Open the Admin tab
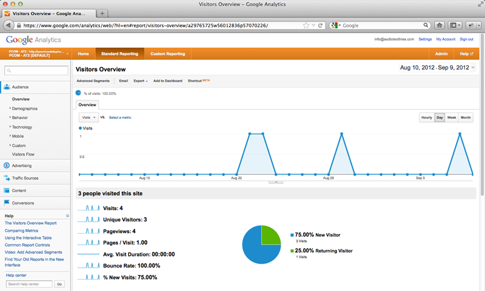This screenshot has width=485, height=291. (441, 53)
